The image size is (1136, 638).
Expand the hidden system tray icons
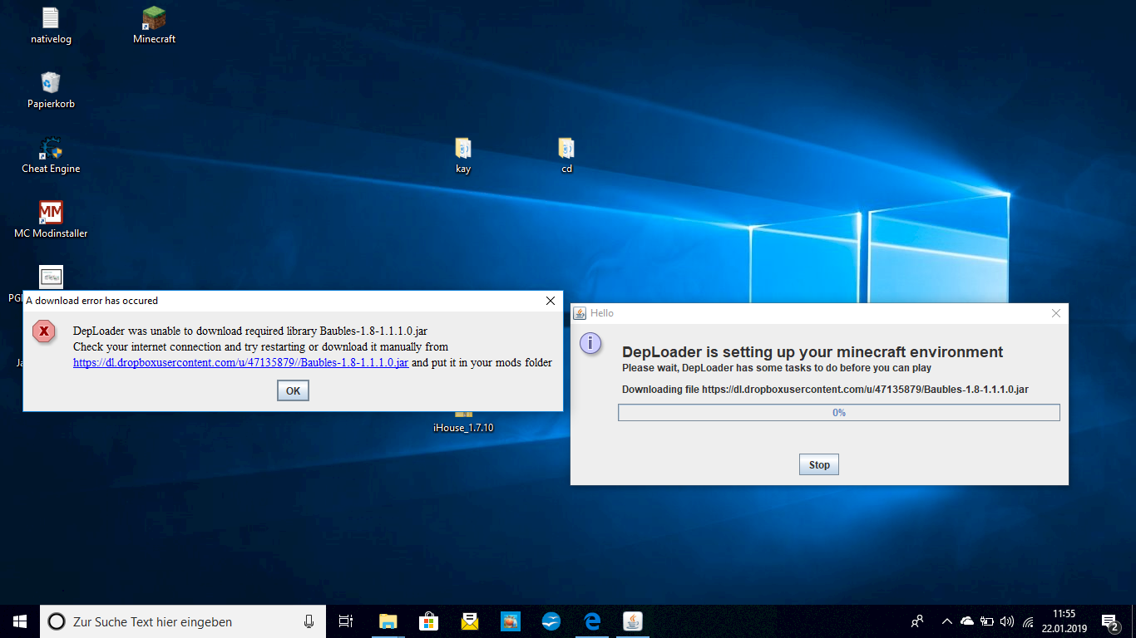pos(946,621)
